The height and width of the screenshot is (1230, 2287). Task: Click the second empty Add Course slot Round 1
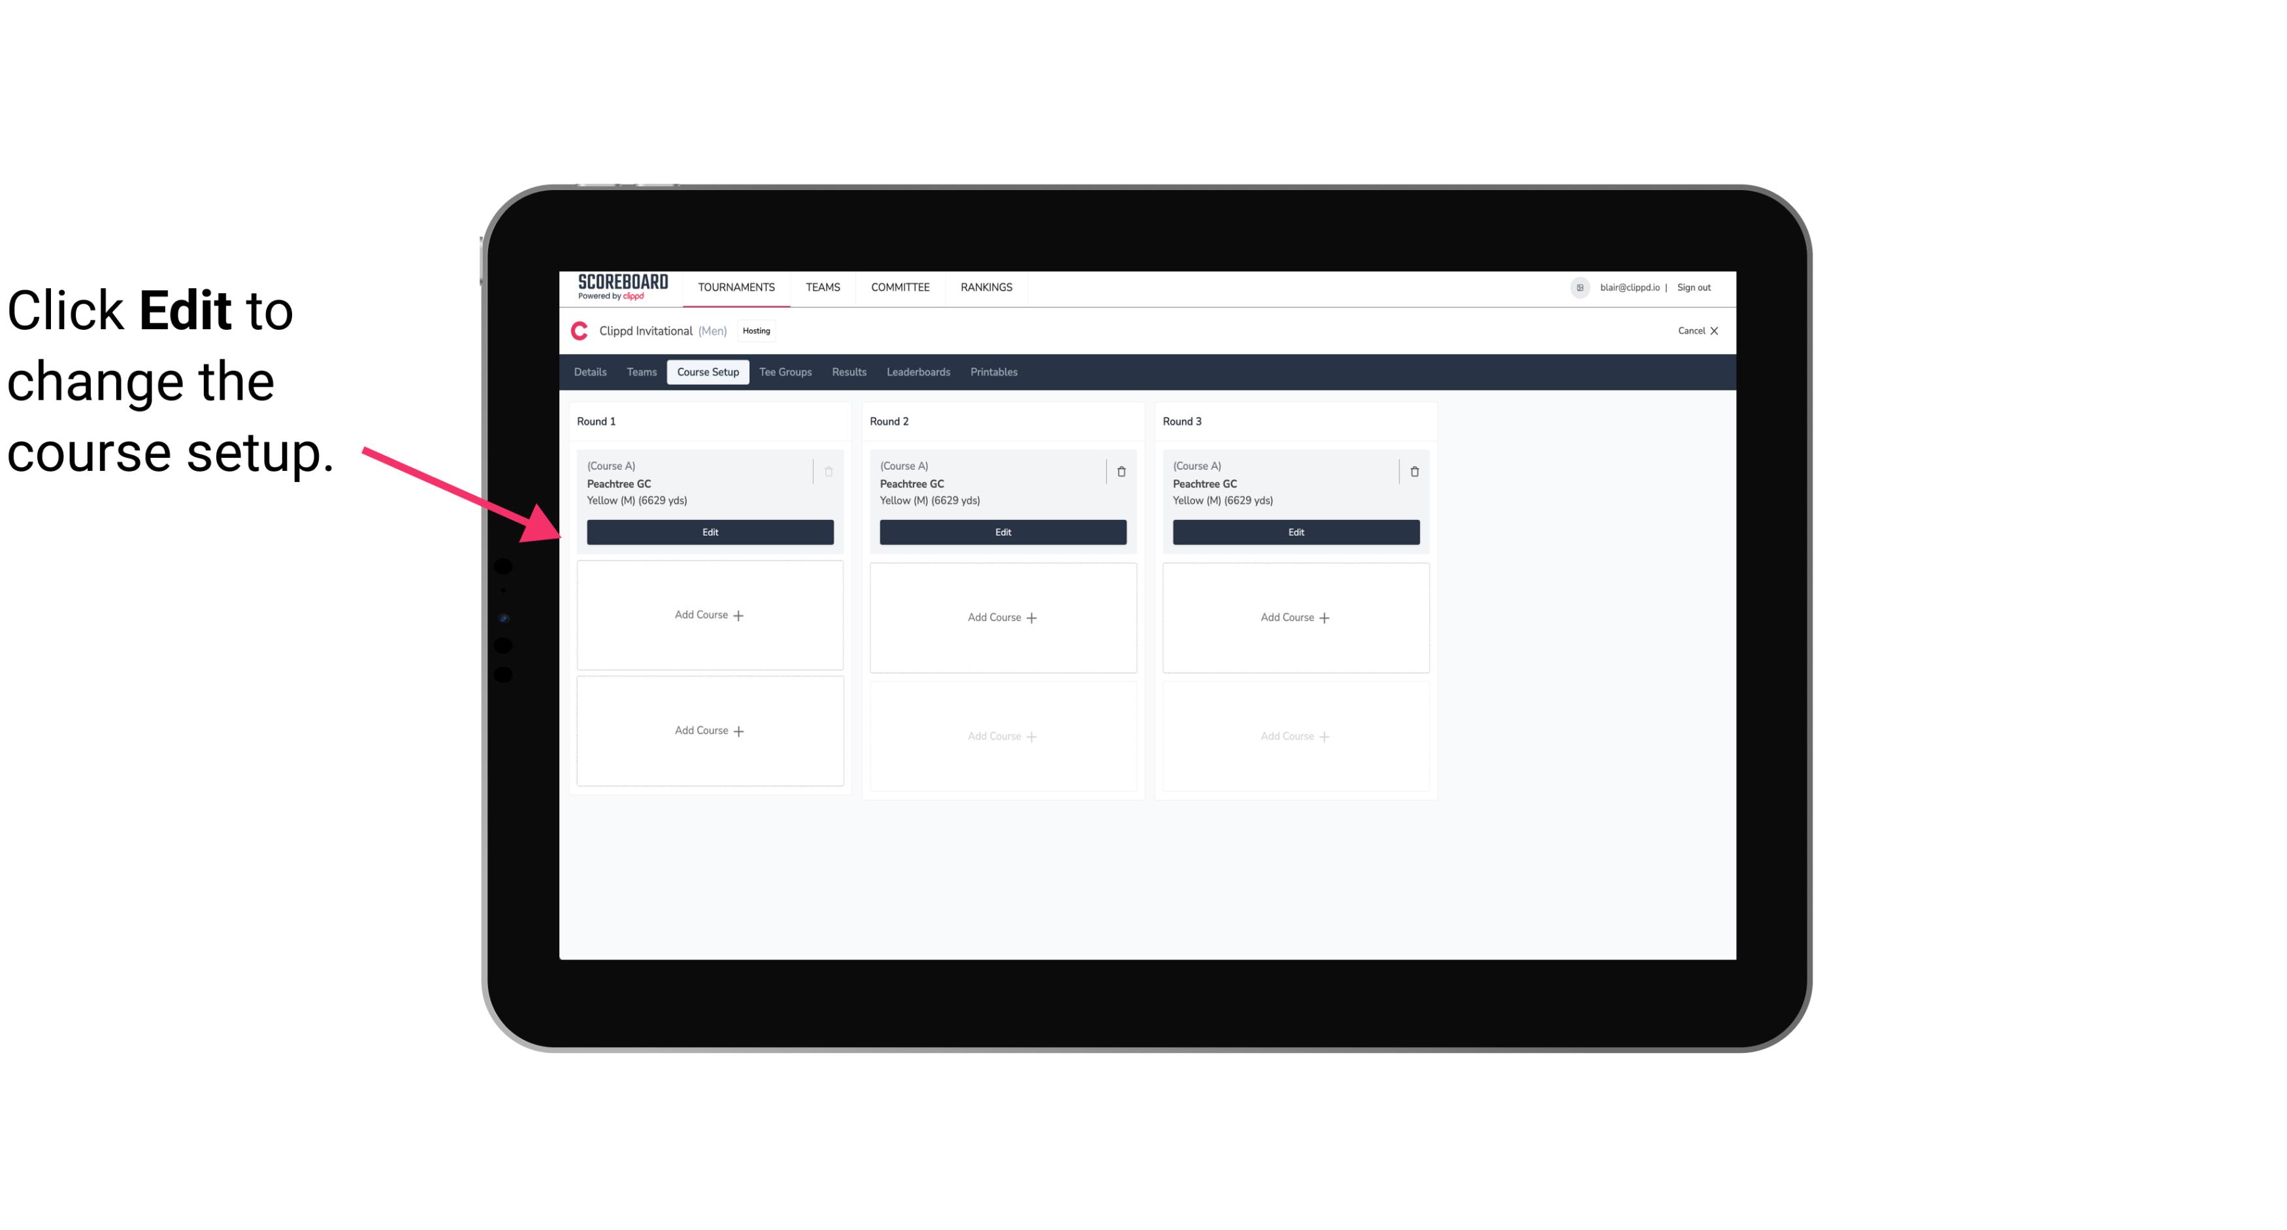tap(709, 730)
